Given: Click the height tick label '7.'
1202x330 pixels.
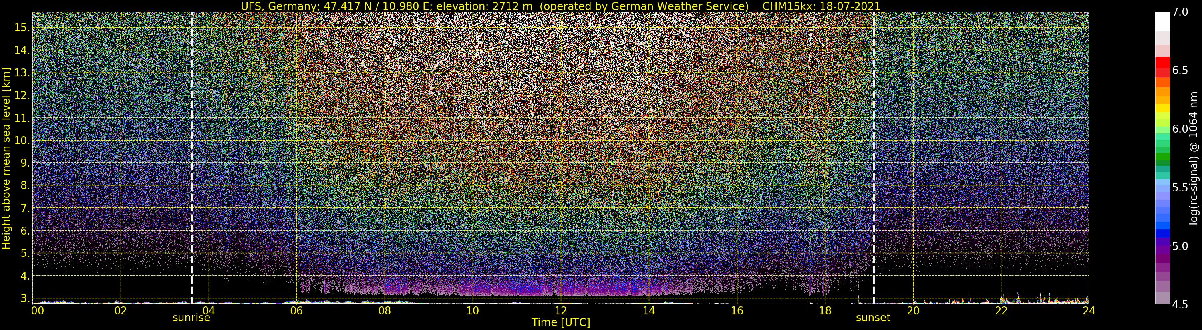Looking at the screenshot, I should pos(25,208).
